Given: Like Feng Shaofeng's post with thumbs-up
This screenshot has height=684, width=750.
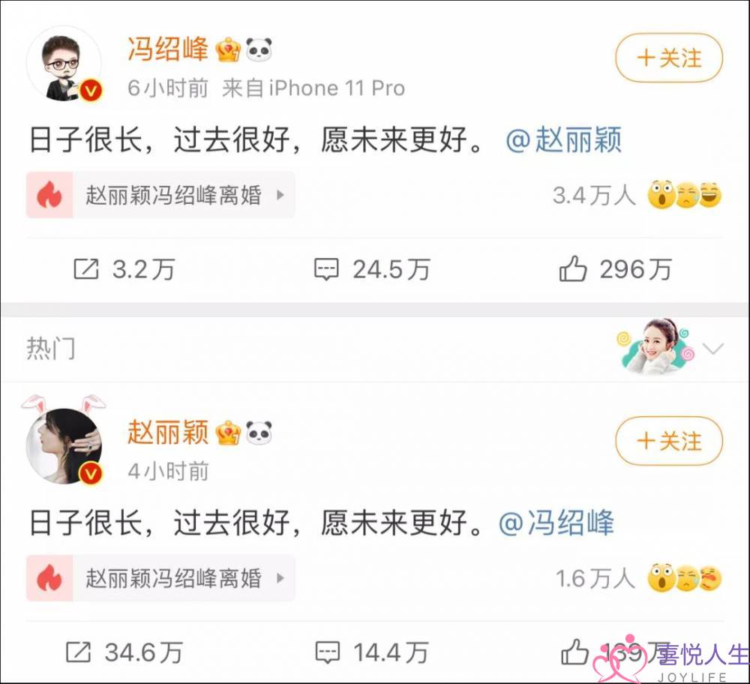Looking at the screenshot, I should point(572,268).
